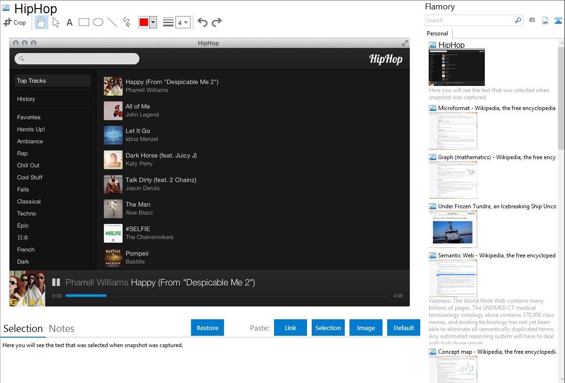Screen dimensions: 565x383
Task: Click the icon beside Concept map title
Action: pos(432,352)
